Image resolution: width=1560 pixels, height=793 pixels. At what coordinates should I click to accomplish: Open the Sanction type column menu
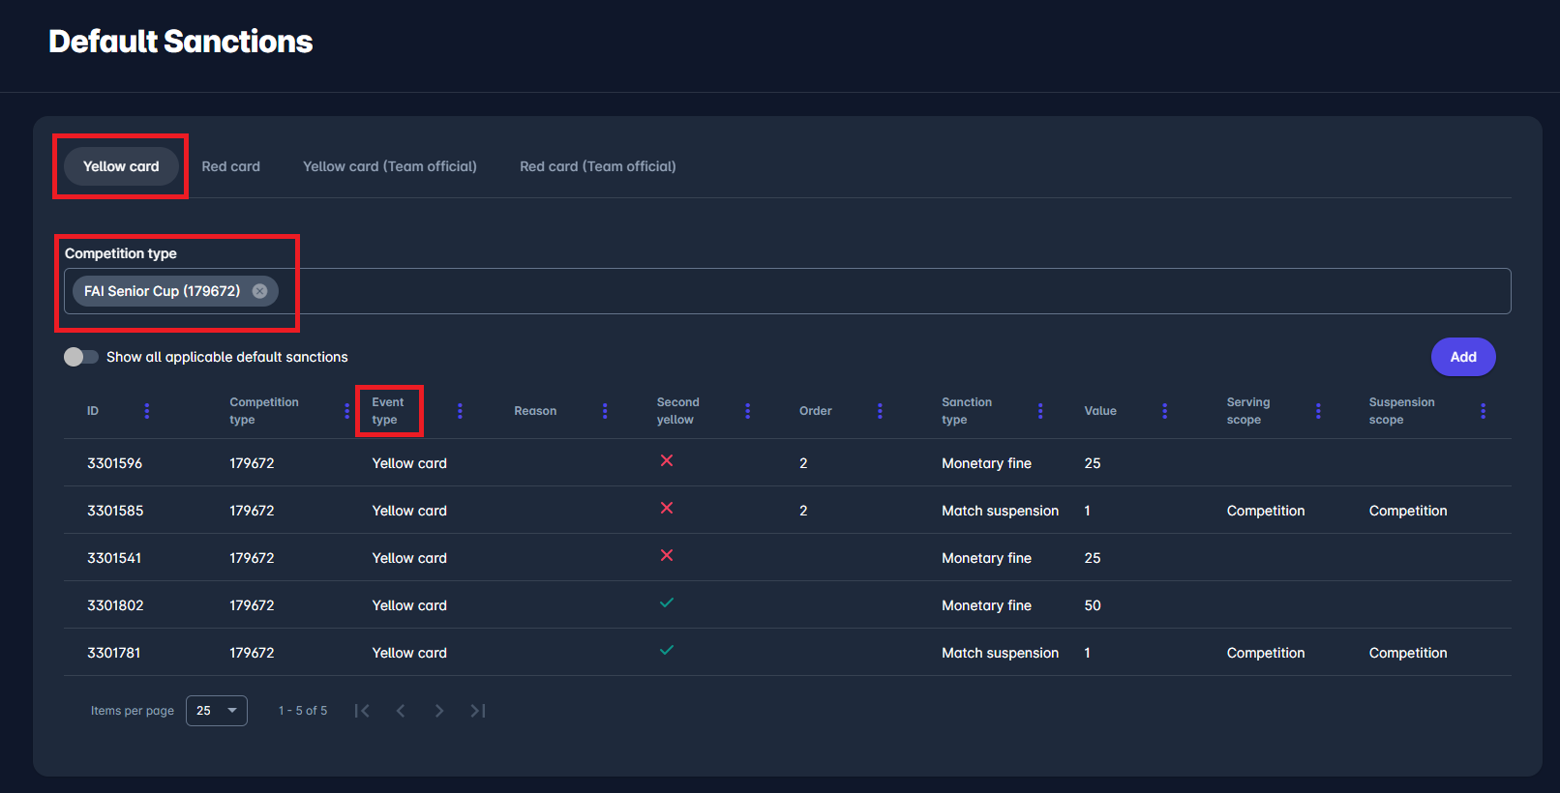pyautogui.click(x=1040, y=411)
